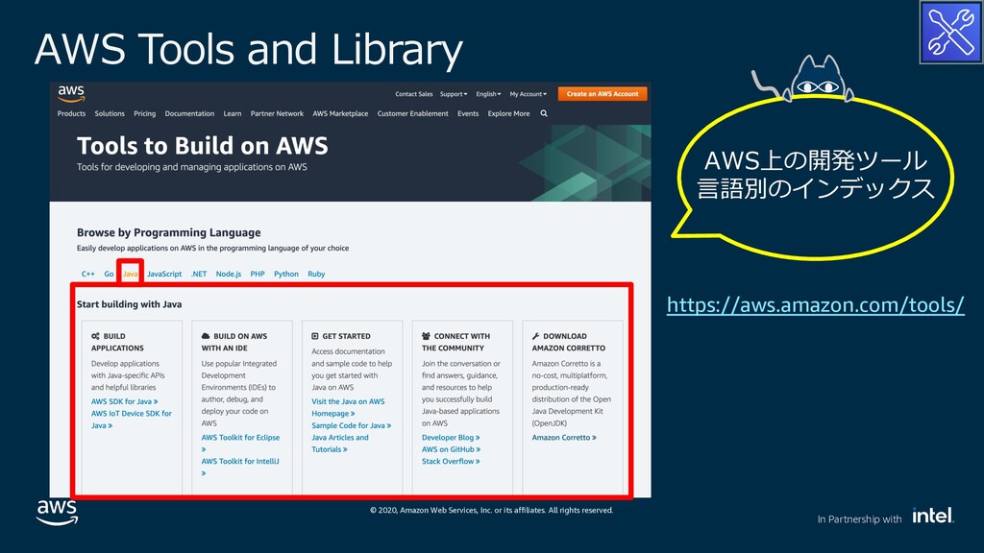The height and width of the screenshot is (553, 984).
Task: Open the Learn menu item
Action: (x=233, y=113)
